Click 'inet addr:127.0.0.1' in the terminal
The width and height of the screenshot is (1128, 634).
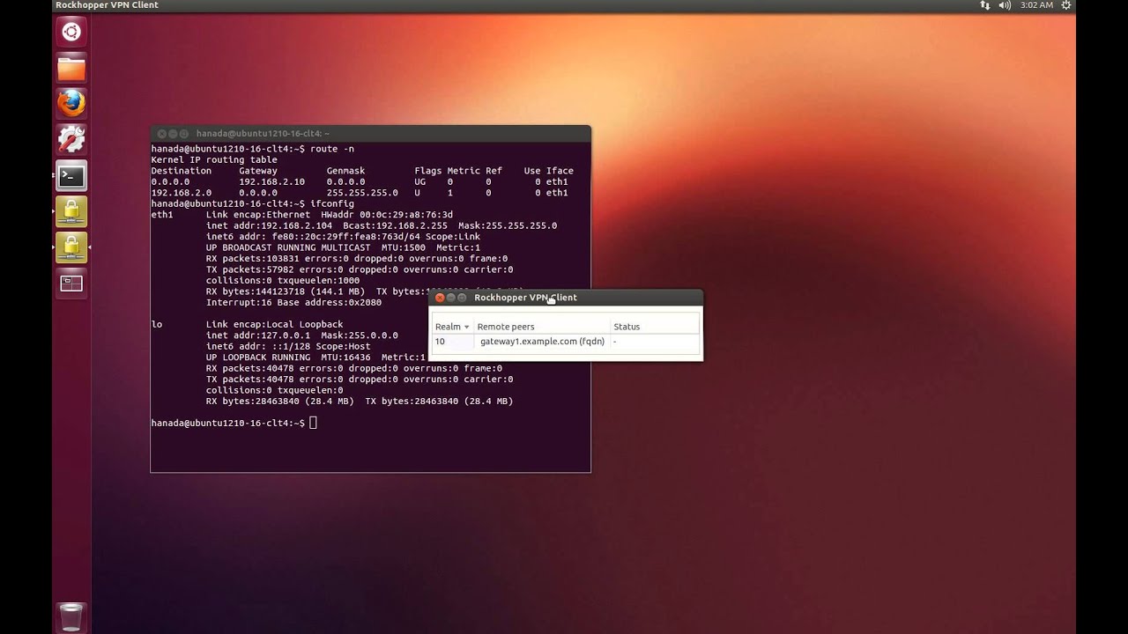pyautogui.click(x=257, y=335)
